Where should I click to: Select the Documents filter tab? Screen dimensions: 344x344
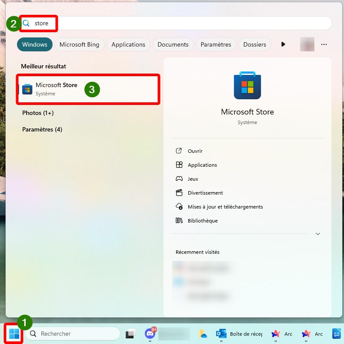173,44
